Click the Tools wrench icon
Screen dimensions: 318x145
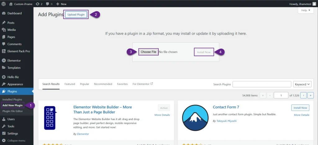4,126
